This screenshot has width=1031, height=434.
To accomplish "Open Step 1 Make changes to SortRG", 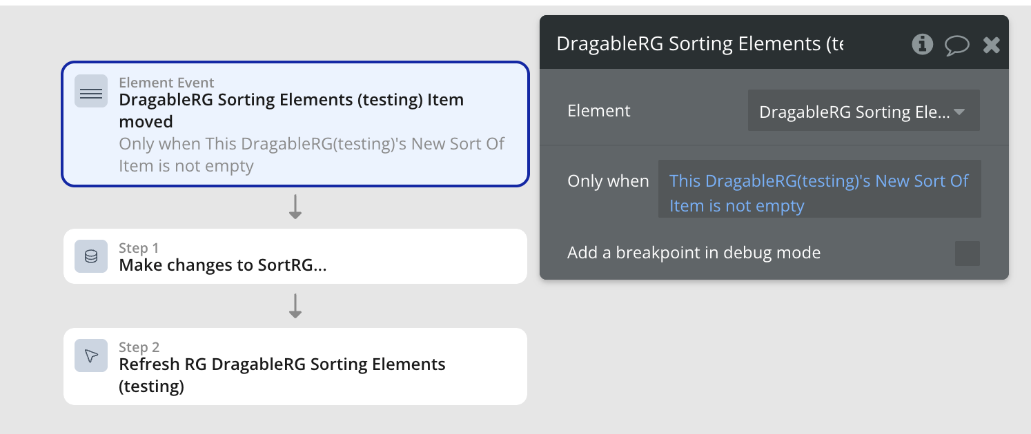I will pyautogui.click(x=295, y=256).
